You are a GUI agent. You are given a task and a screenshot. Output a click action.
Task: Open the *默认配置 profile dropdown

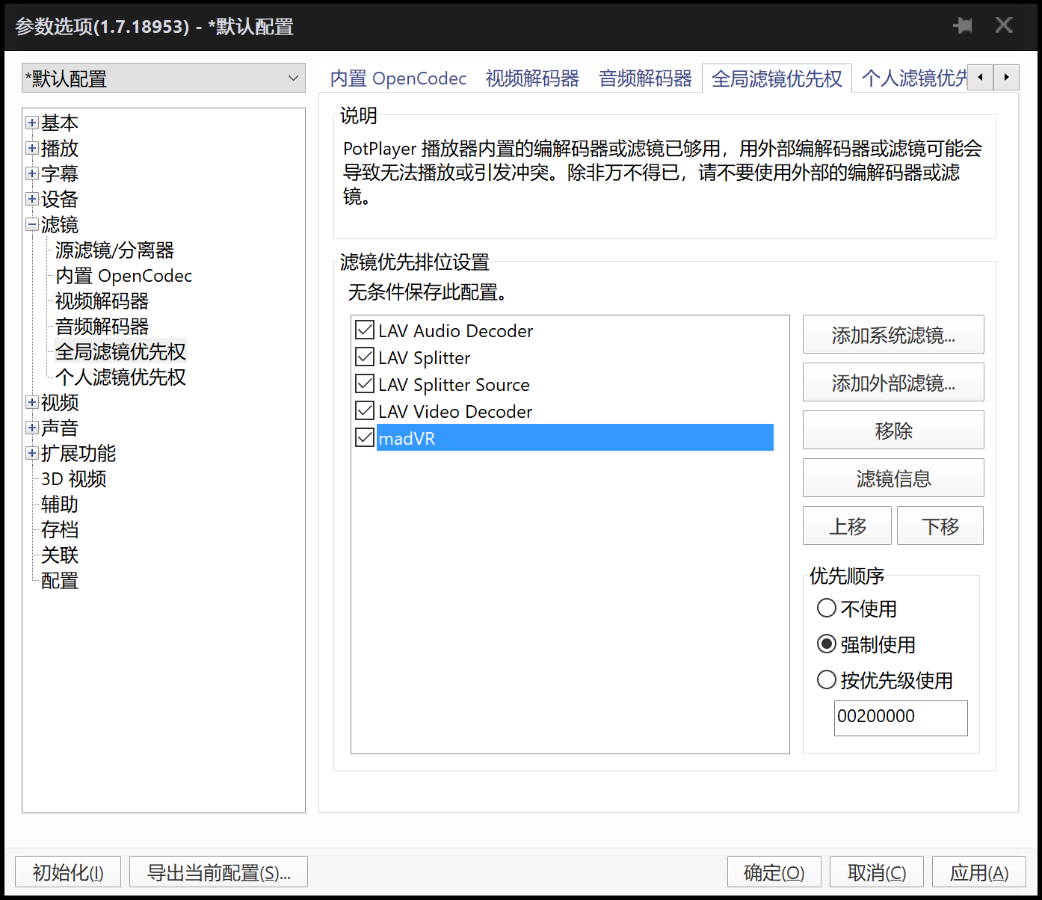(295, 78)
